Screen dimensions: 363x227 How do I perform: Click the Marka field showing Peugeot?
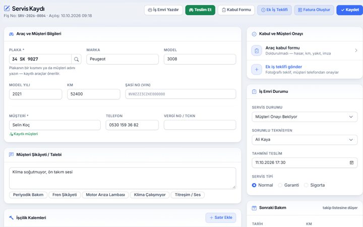tap(123, 60)
